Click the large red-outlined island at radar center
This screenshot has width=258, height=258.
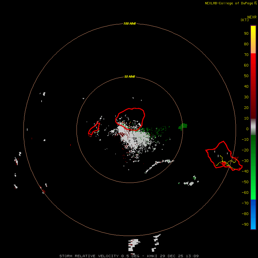click(x=130, y=119)
